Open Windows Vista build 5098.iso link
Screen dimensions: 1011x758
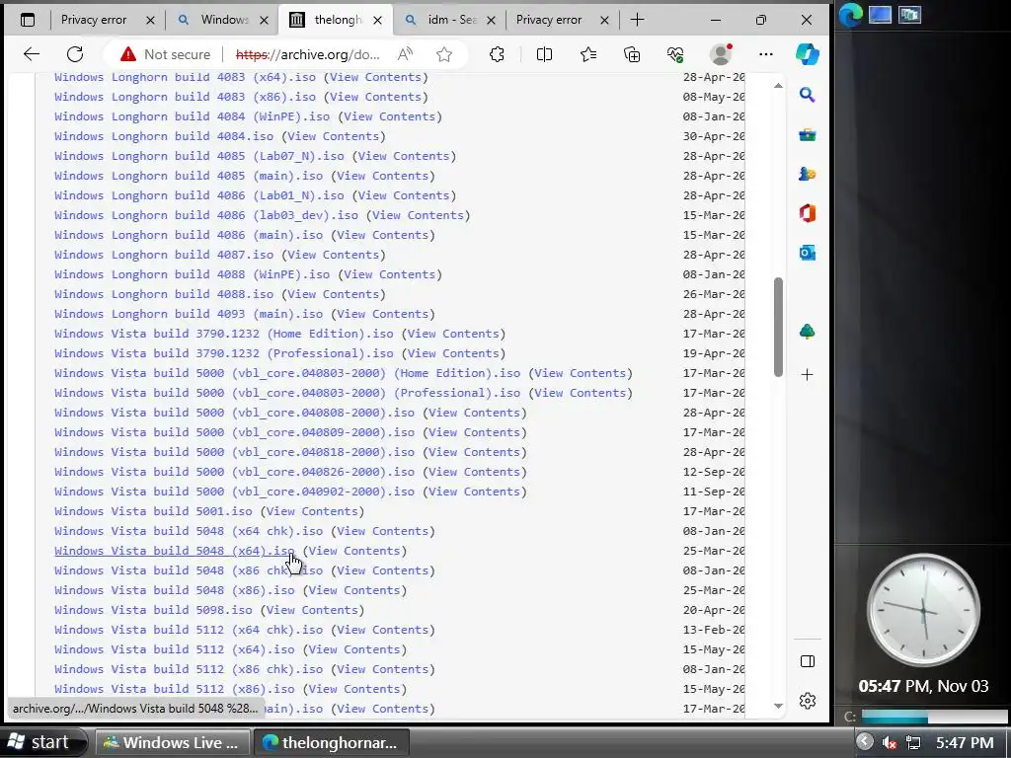click(153, 610)
